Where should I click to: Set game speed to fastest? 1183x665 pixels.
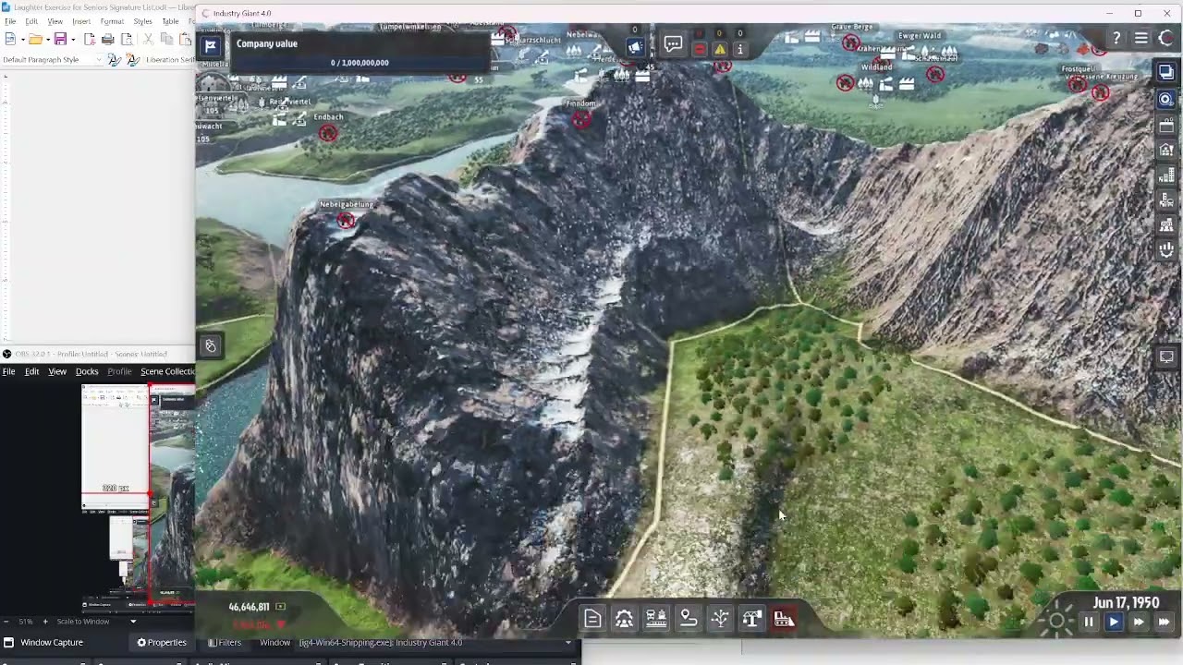(x=1164, y=623)
